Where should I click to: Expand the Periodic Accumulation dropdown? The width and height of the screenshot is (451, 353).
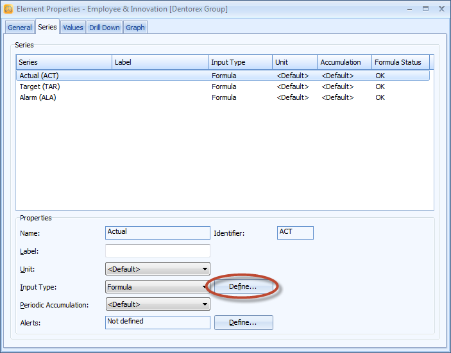click(x=157, y=304)
